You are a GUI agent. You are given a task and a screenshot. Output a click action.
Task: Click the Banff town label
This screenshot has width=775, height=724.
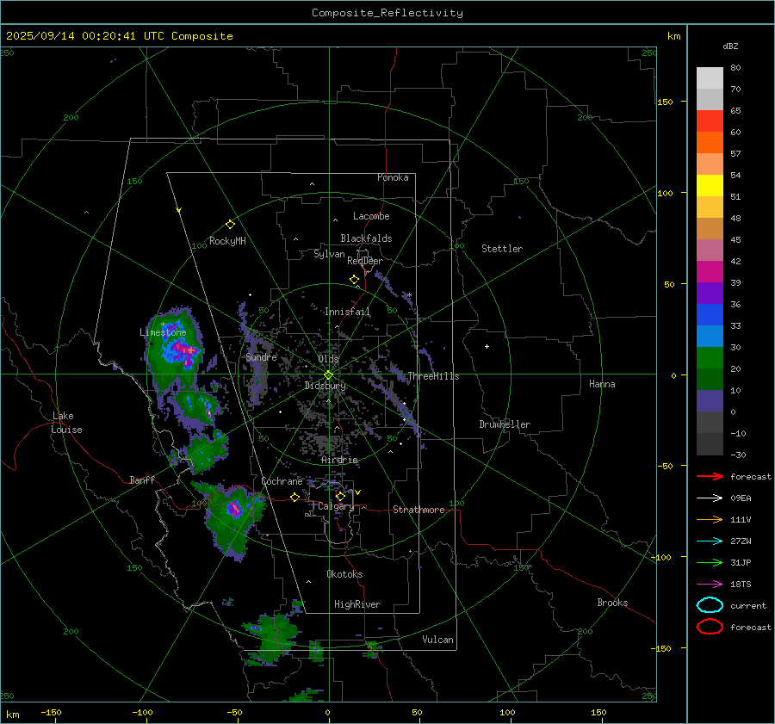tap(142, 480)
